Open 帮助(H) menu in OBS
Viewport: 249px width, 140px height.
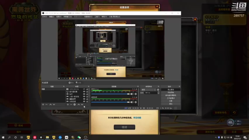click(104, 17)
